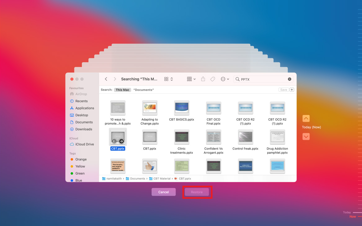Clear the PPTX search using the x icon
The height and width of the screenshot is (226, 362).
pos(289,79)
